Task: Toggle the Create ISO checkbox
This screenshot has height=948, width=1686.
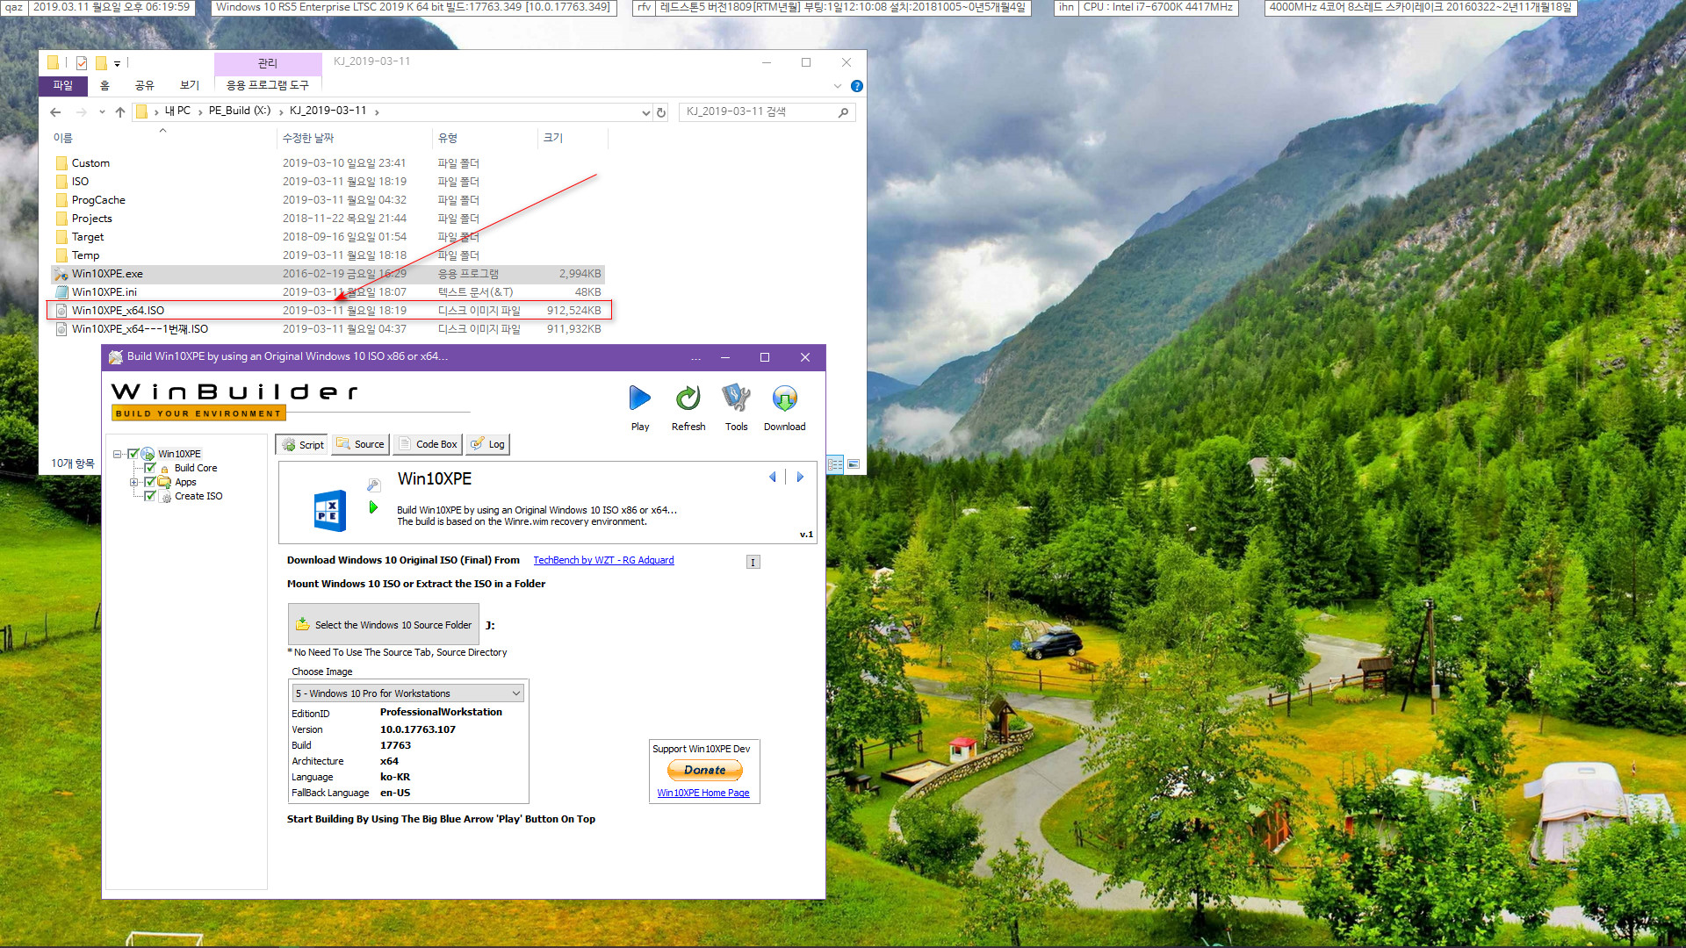Action: click(150, 496)
